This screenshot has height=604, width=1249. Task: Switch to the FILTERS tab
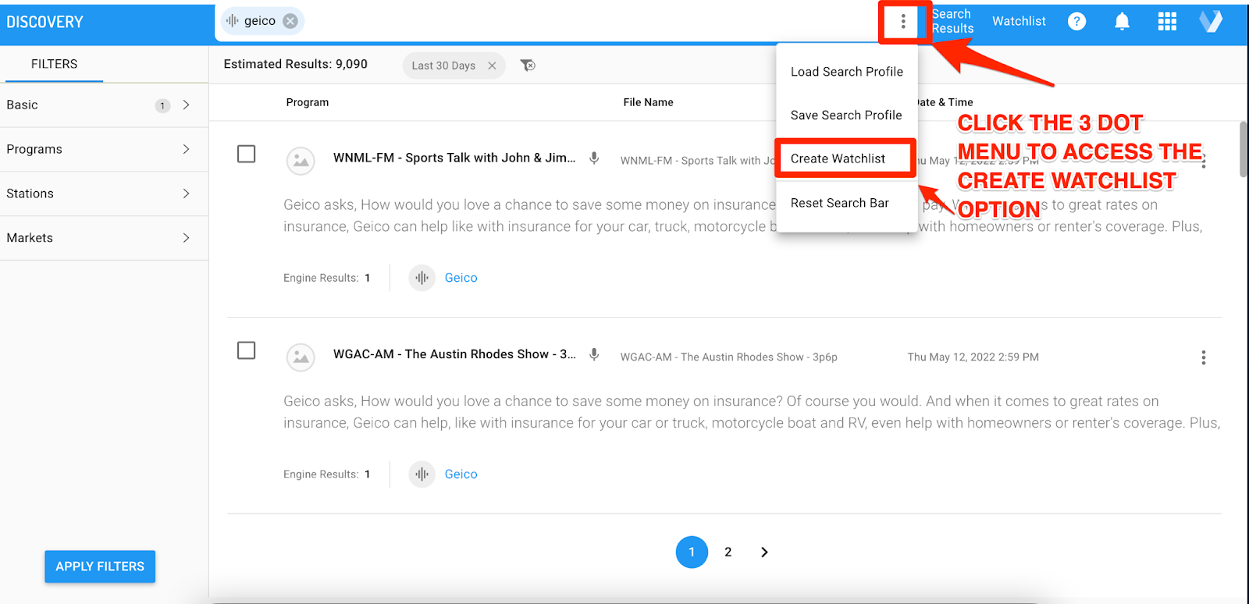pyautogui.click(x=54, y=64)
